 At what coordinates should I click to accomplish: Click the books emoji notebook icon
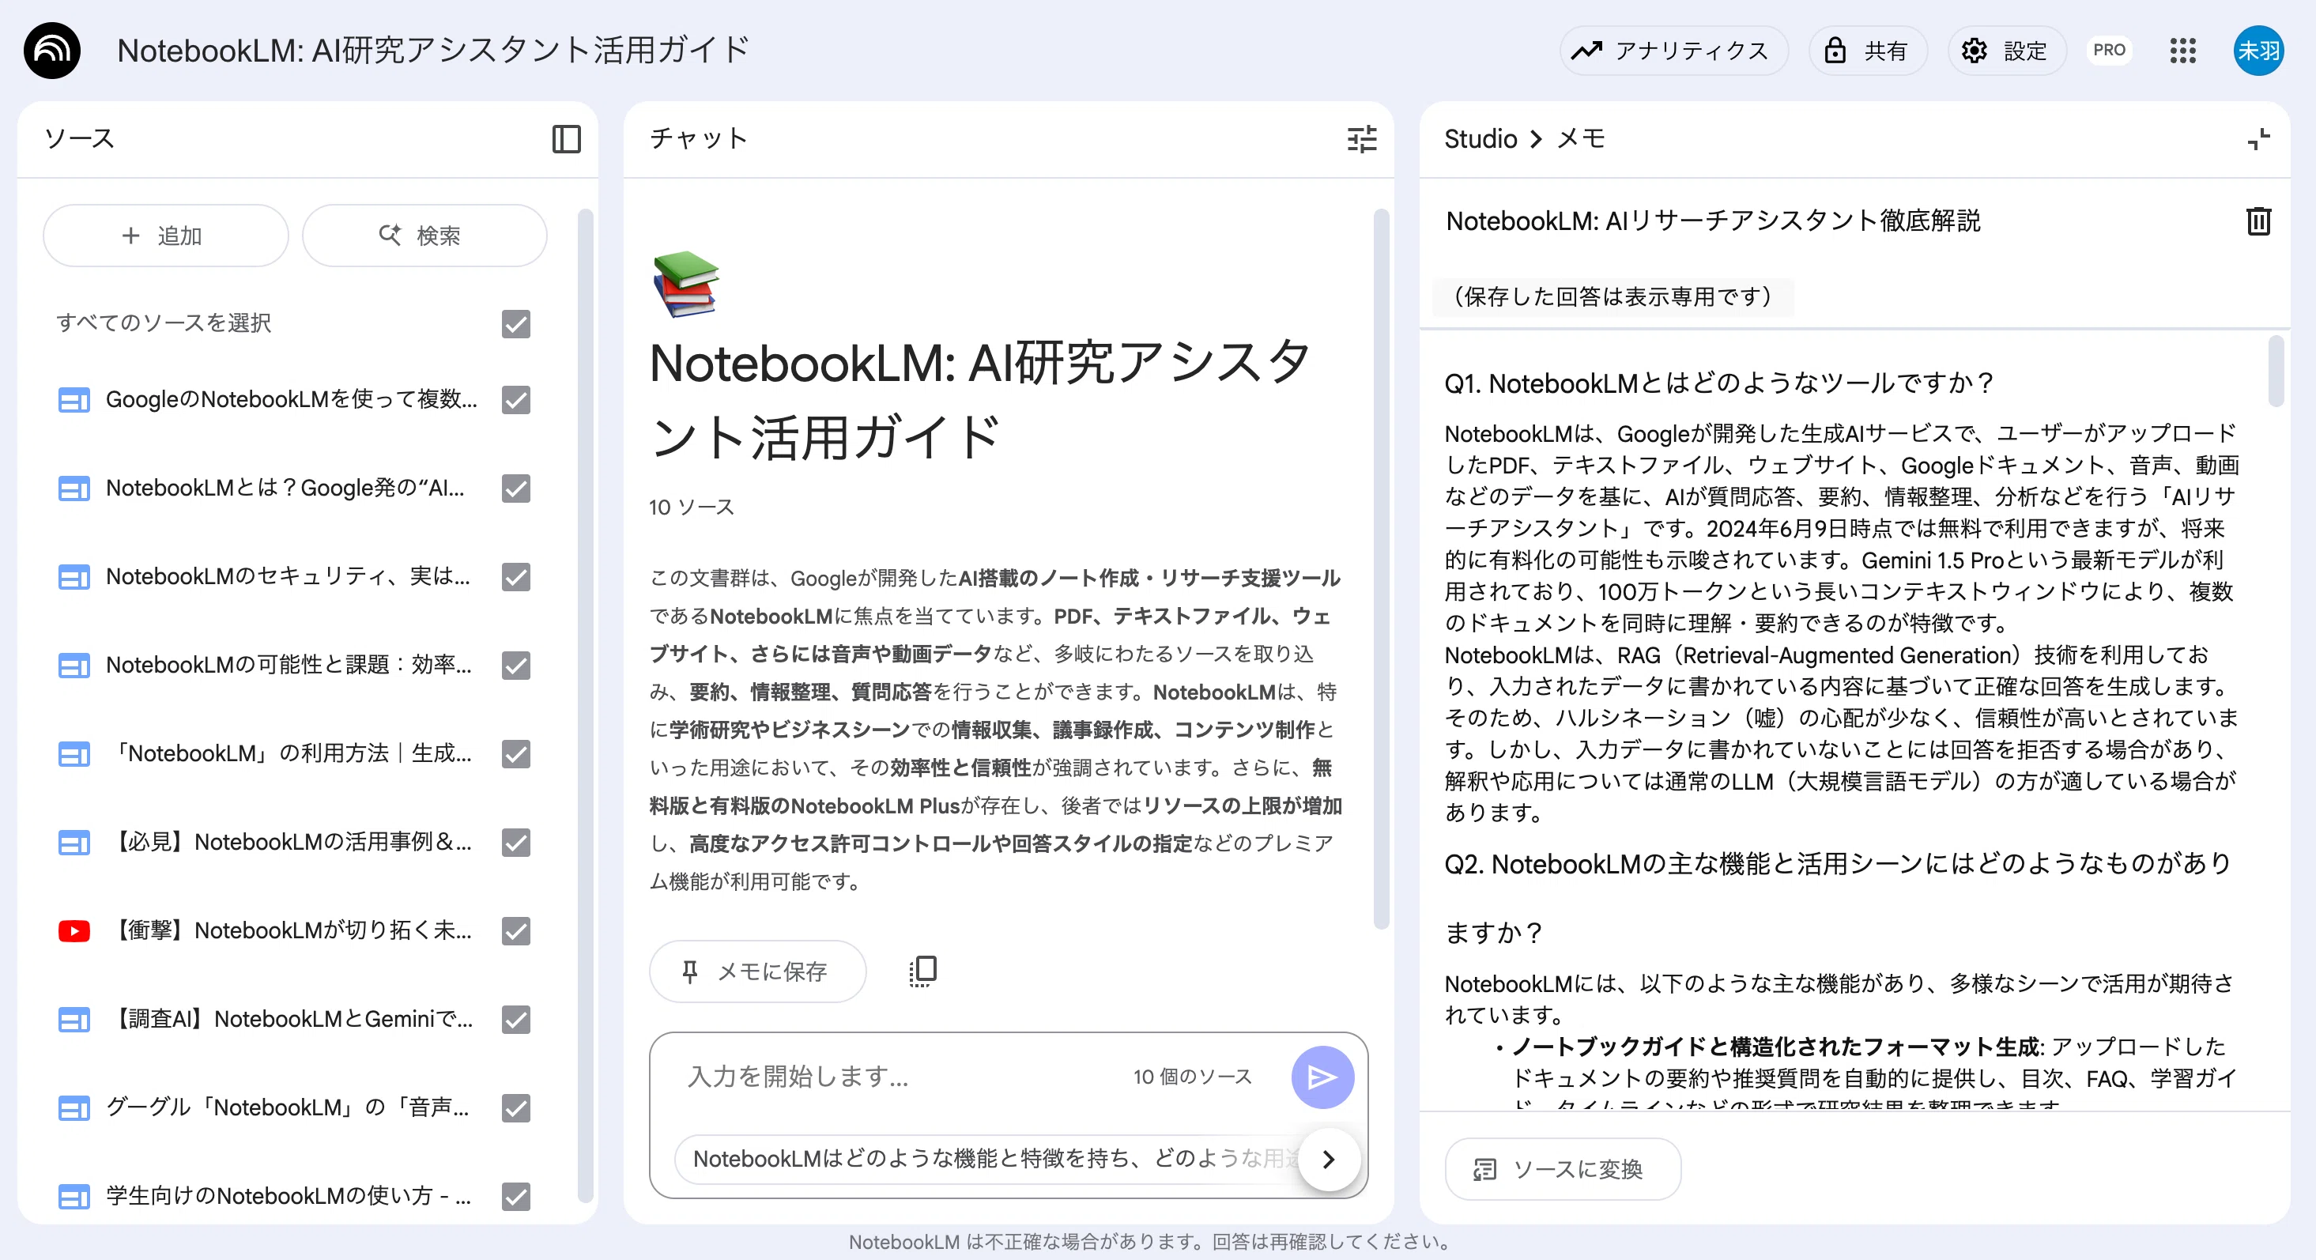[x=685, y=285]
